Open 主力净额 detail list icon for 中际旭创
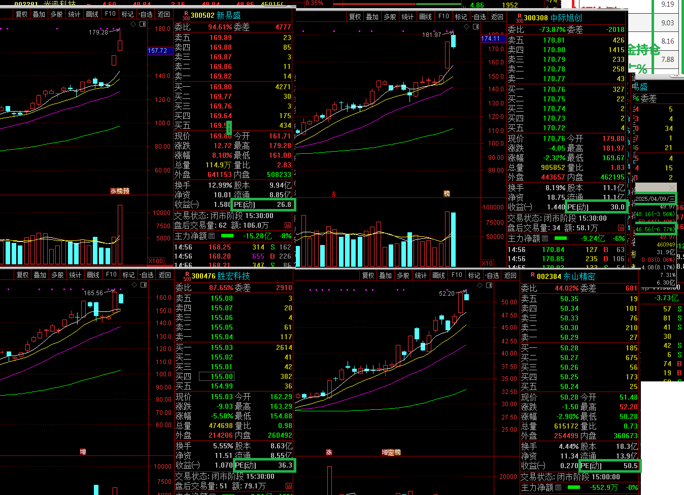The image size is (684, 495). tap(545, 238)
